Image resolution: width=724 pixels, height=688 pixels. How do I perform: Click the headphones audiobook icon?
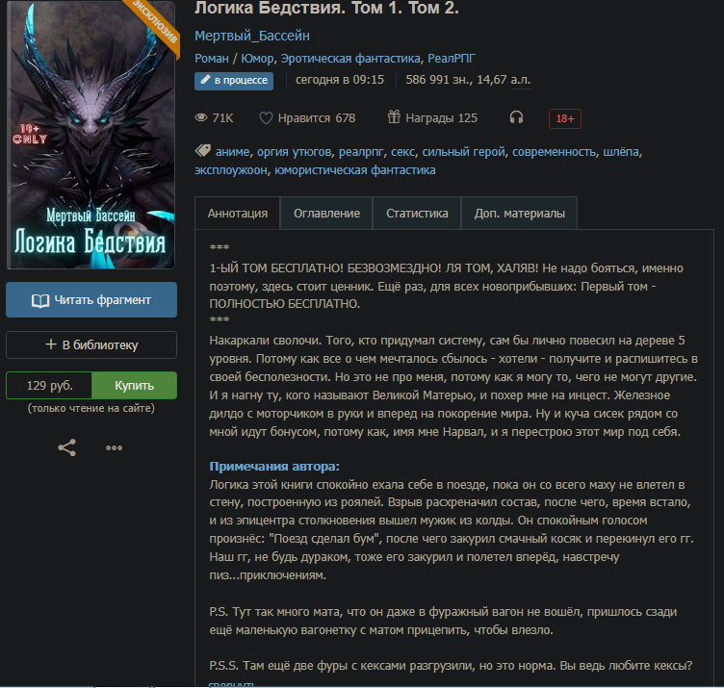tap(516, 117)
